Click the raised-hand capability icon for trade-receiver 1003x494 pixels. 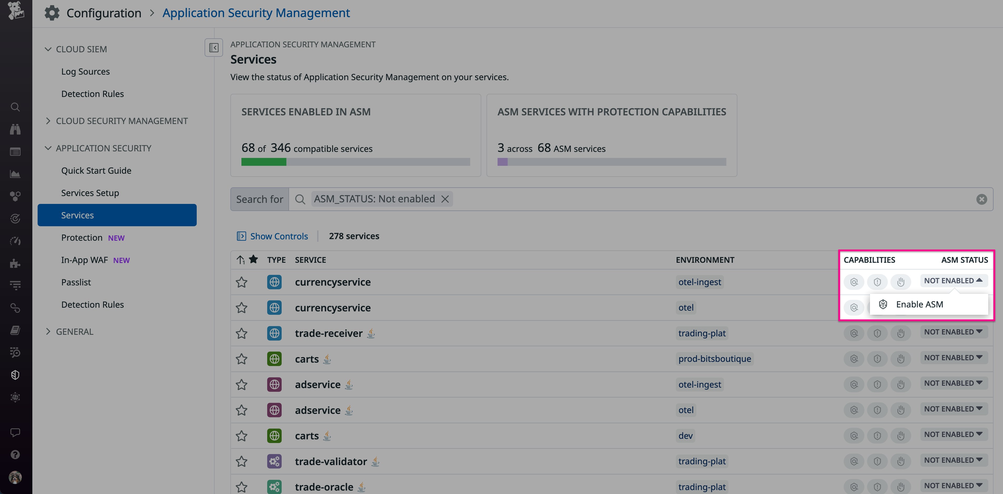coord(900,333)
